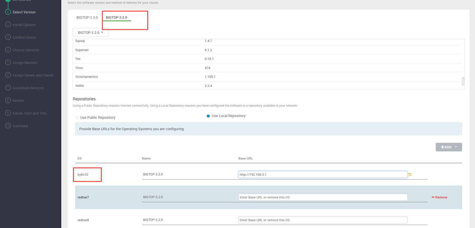This screenshot has height=228, width=475.
Task: Click step 3 Confirm Hosts circle icon
Action: 8,37
